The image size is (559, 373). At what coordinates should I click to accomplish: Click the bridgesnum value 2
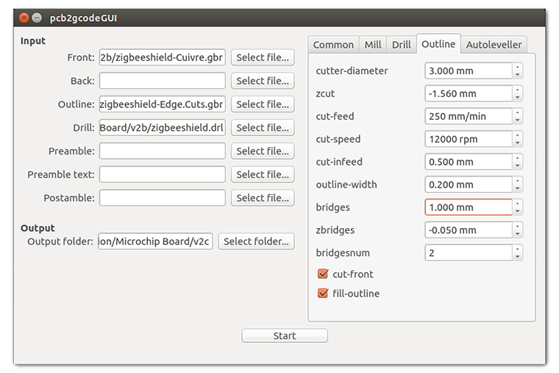click(x=469, y=253)
